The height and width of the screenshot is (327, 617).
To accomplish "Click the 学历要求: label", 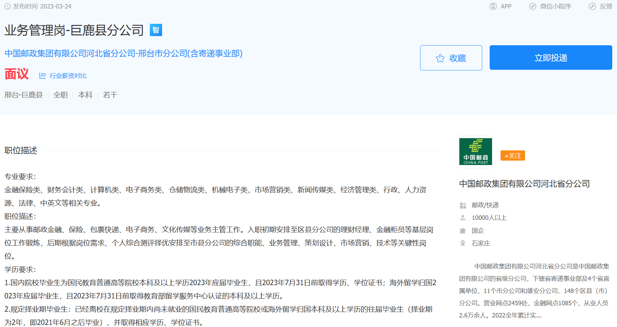I will coord(20,269).
